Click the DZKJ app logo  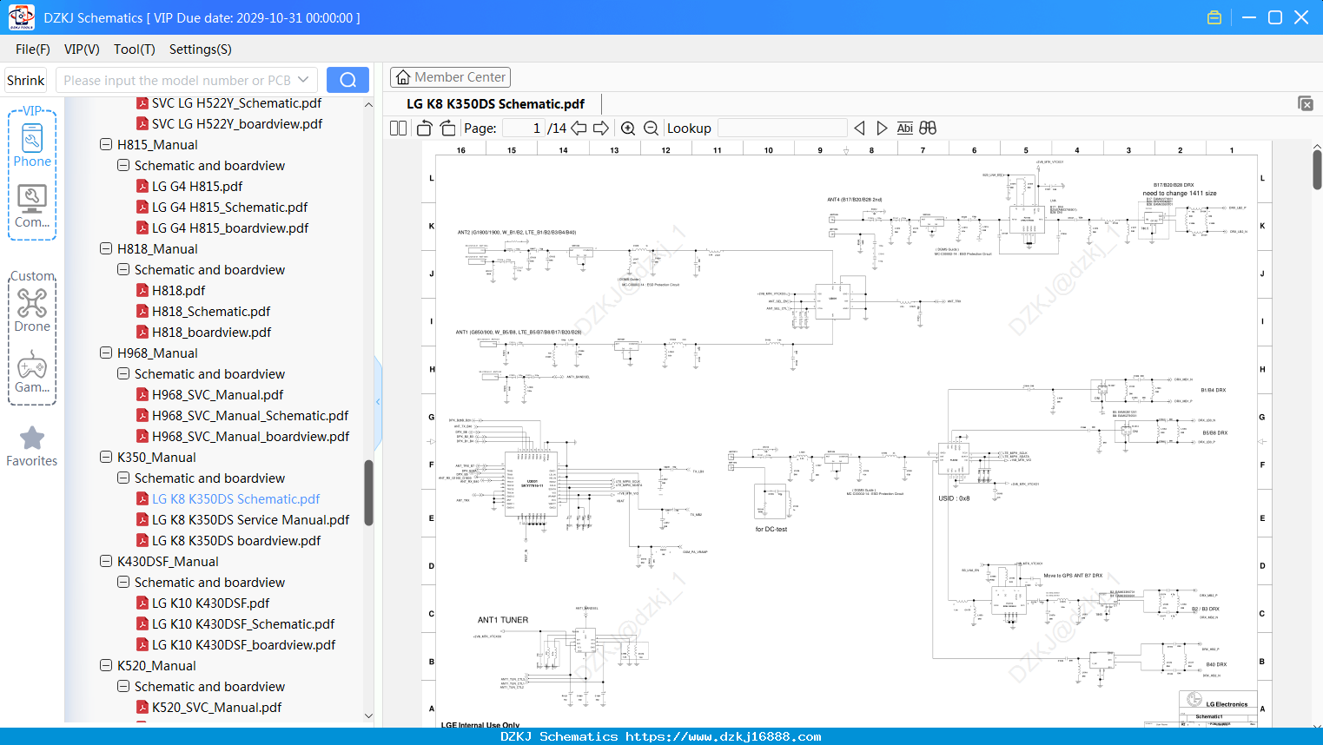click(x=21, y=17)
